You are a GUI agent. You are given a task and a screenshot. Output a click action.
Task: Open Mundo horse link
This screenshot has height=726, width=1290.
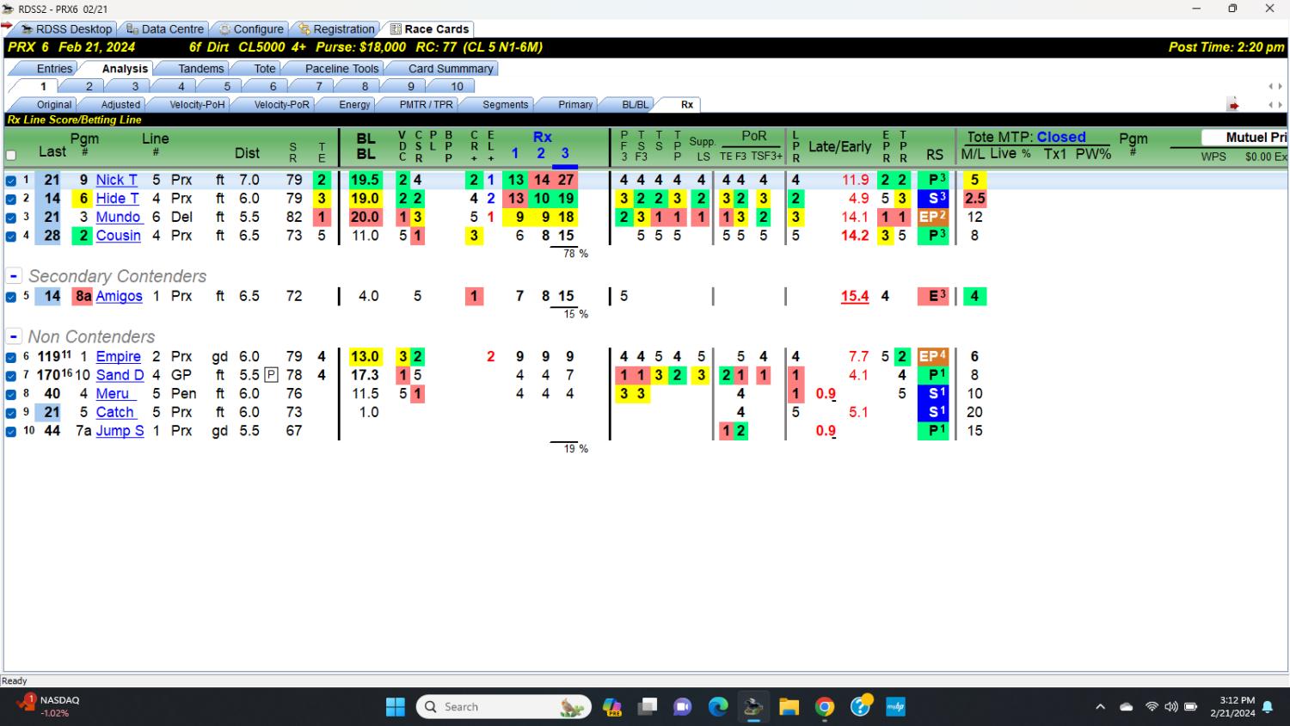tap(118, 217)
